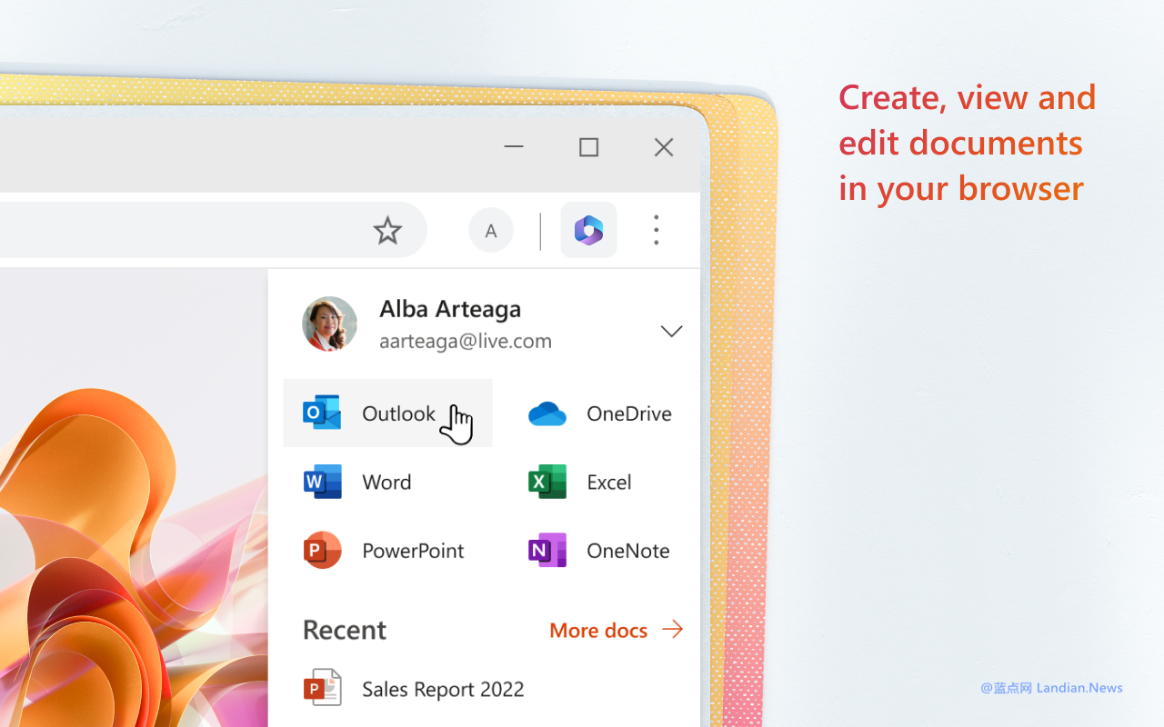This screenshot has width=1164, height=727.
Task: Click the Sales Report 2022 PowerPoint icon
Action: [x=322, y=688]
